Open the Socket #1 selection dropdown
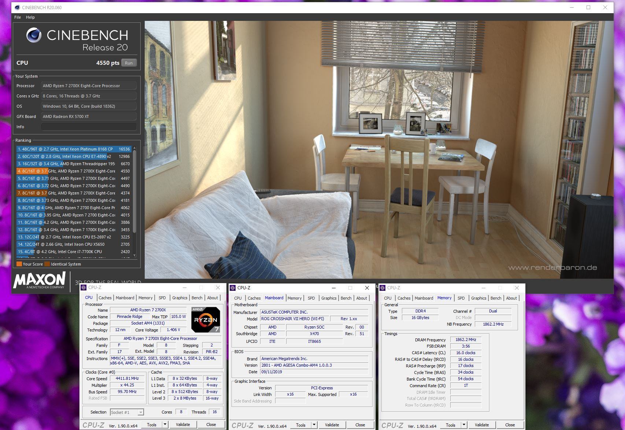The height and width of the screenshot is (430, 625). click(127, 412)
